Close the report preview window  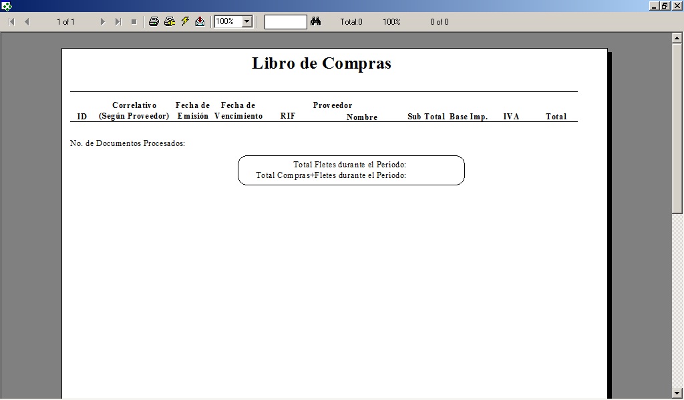click(x=677, y=5)
